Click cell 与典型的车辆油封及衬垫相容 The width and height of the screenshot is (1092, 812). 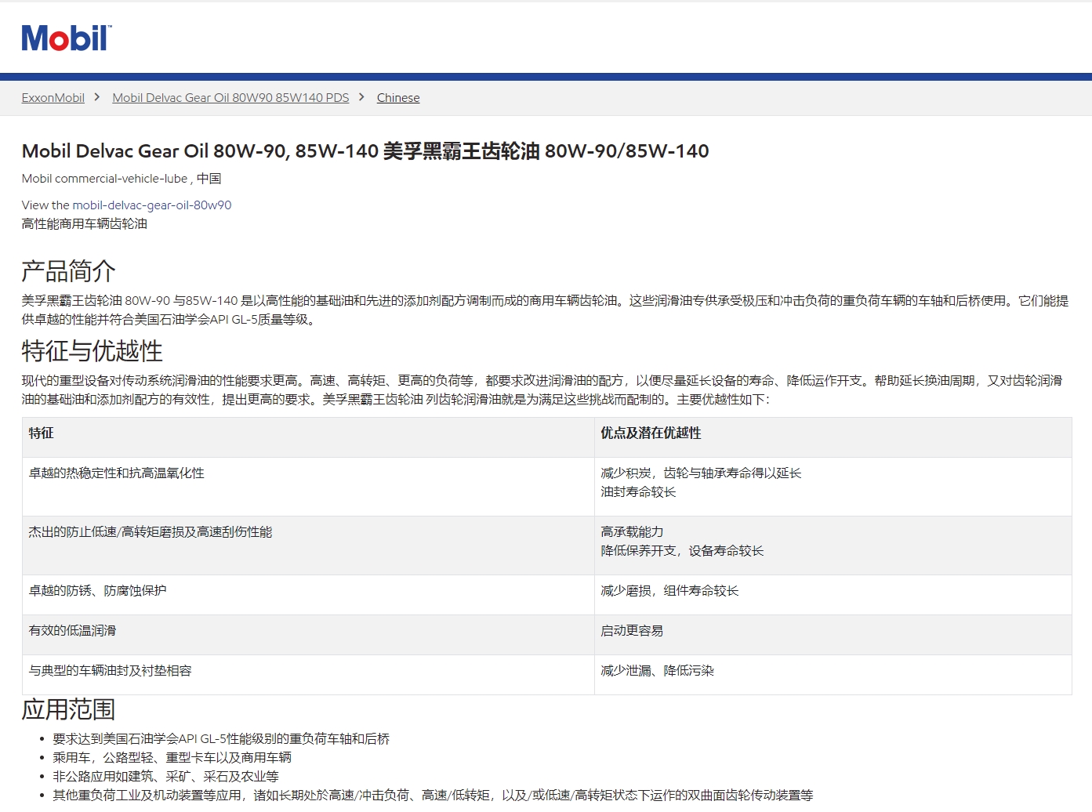pos(308,675)
